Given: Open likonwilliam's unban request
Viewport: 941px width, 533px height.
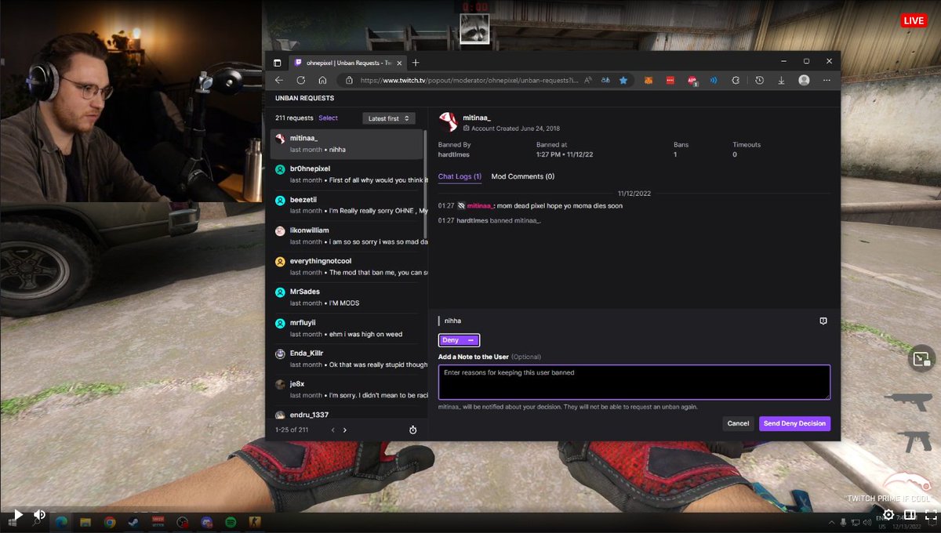Looking at the screenshot, I should pyautogui.click(x=347, y=236).
